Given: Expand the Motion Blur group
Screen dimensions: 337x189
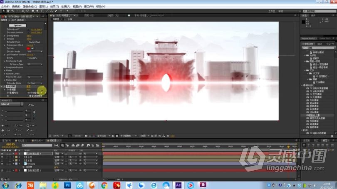Looking at the screenshot, I should (5, 80).
